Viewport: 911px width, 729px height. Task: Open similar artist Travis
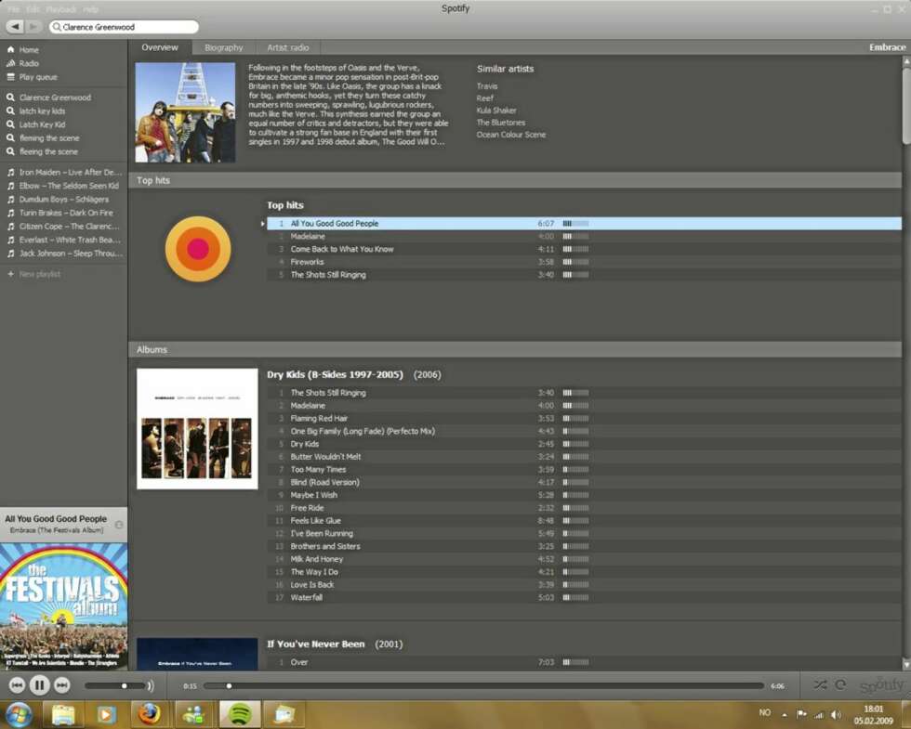[x=487, y=85]
